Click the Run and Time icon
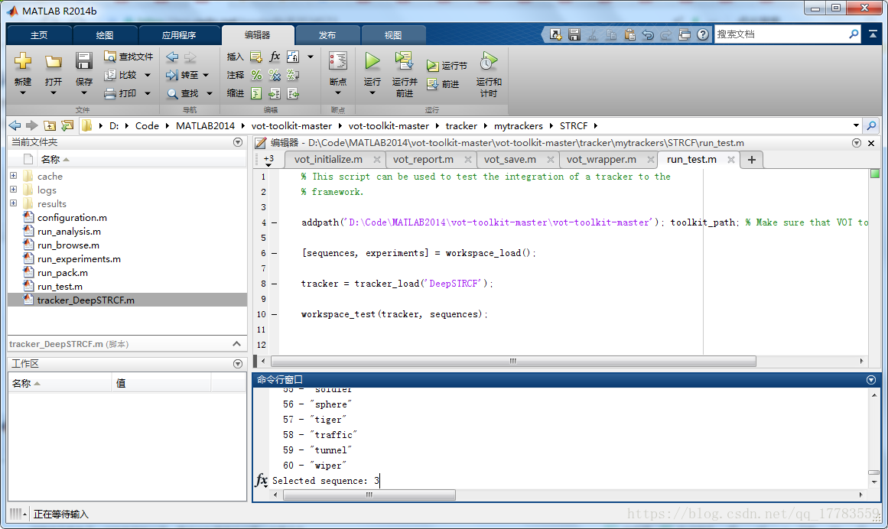The image size is (888, 529). (x=488, y=61)
